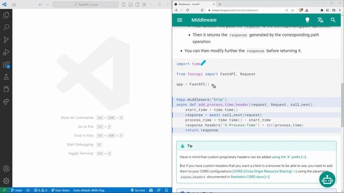Viewport: 344px width, 193px height.
Task: Open the docs language selector
Action: pos(320,20)
